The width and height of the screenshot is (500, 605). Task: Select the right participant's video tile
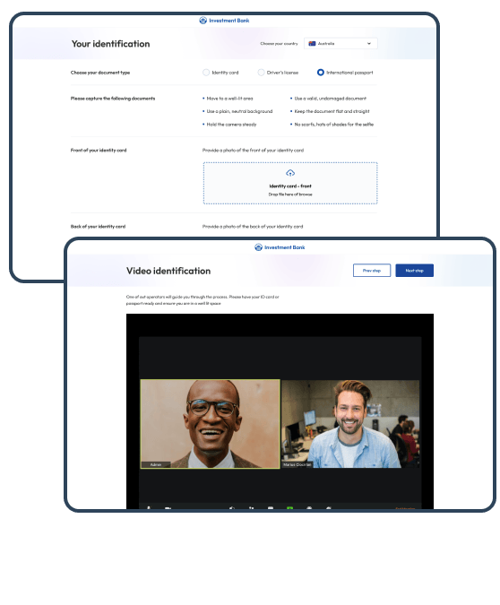pos(350,424)
